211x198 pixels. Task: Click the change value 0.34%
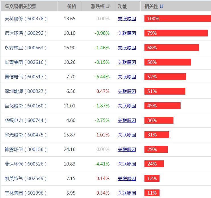tap(103, 193)
